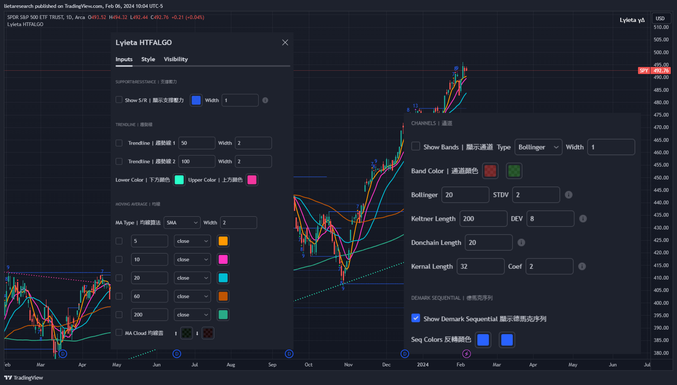Image resolution: width=677 pixels, height=385 pixels.
Task: Open the green color swatch for 200 MA
Action: (x=223, y=315)
